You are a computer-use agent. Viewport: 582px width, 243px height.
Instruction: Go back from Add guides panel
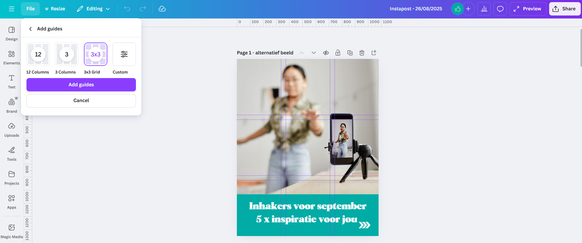(x=30, y=29)
